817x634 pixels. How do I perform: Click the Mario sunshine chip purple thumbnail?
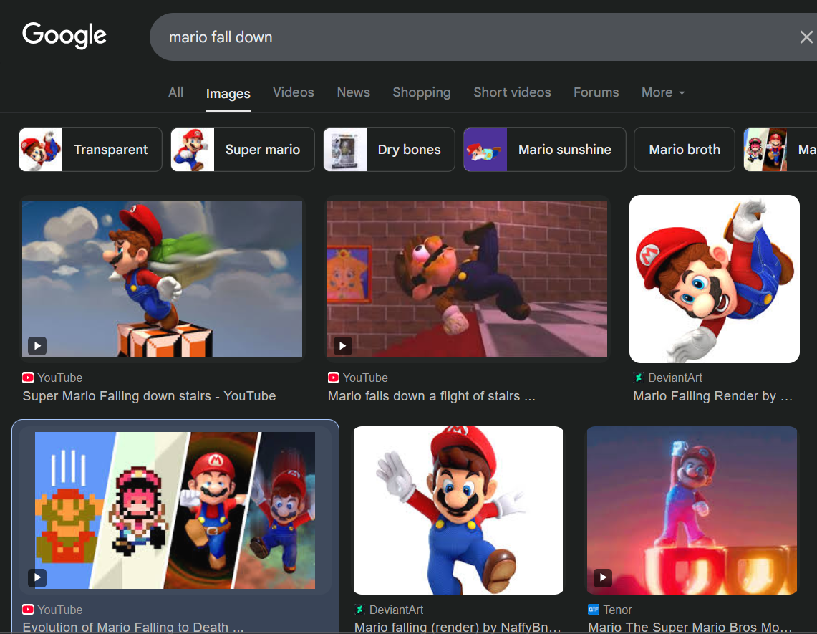pos(485,150)
